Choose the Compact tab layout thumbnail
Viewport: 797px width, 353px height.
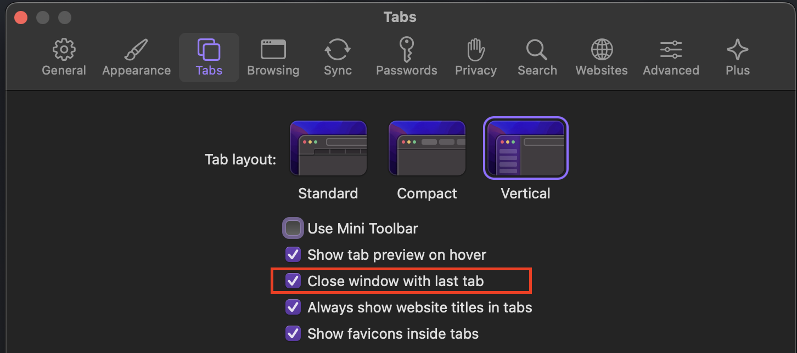427,148
